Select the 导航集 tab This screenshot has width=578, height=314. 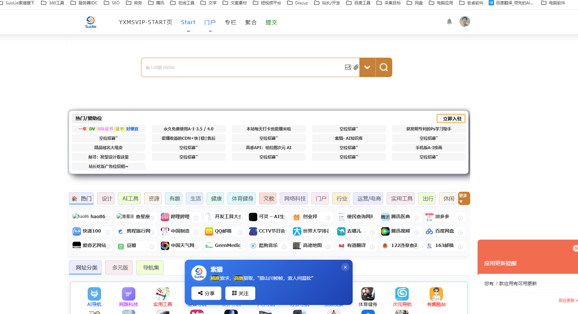(150, 267)
